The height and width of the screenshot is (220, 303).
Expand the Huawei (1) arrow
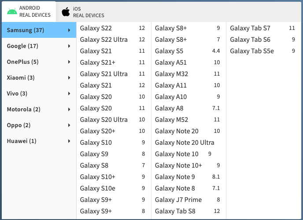tap(69, 141)
